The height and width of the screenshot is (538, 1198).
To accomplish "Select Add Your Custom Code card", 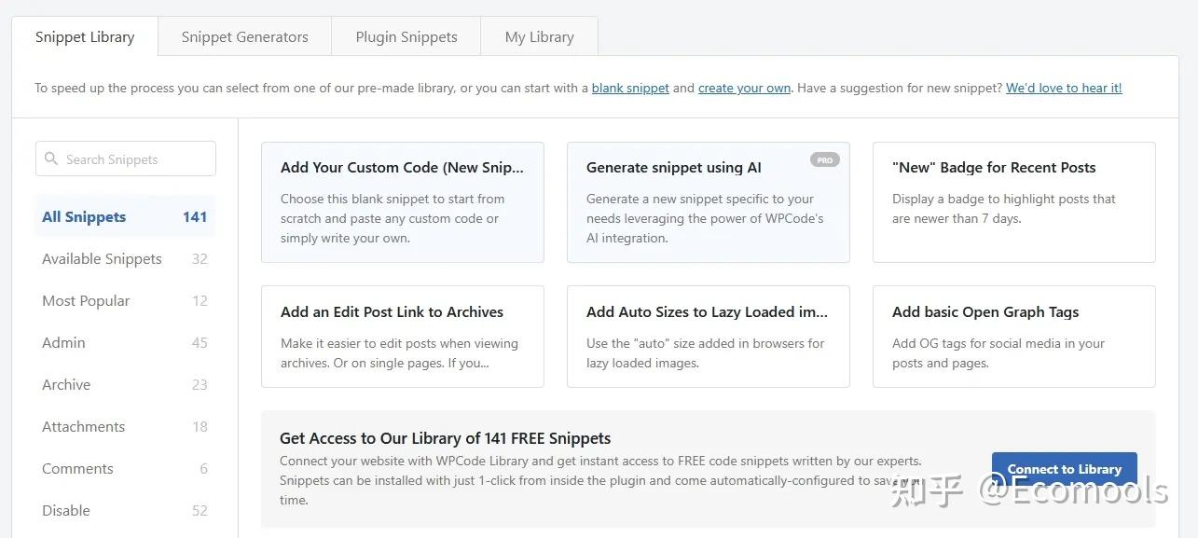I will [402, 202].
